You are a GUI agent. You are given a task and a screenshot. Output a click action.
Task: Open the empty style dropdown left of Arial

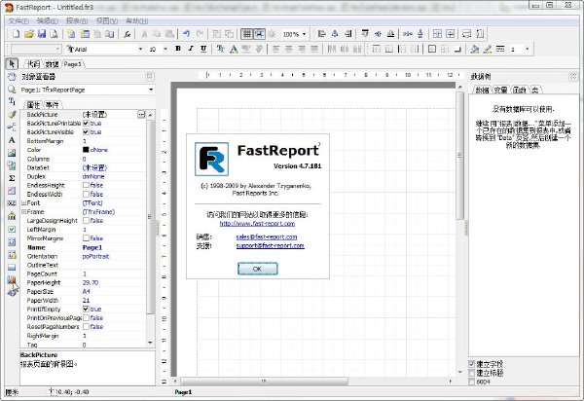58,49
